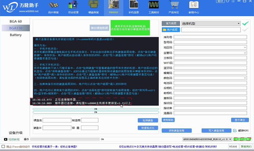Open the 综合修复 comprehensive repair module
This screenshot has height=151, width=254.
pyautogui.click(x=73, y=7)
